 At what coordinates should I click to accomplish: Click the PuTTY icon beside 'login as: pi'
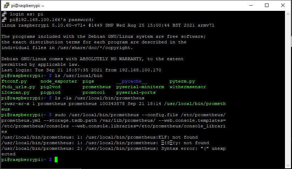(x=4, y=14)
